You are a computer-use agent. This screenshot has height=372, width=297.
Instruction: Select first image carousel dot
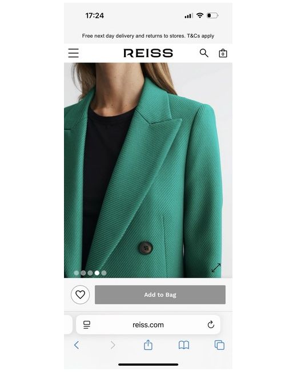pyautogui.click(x=77, y=273)
